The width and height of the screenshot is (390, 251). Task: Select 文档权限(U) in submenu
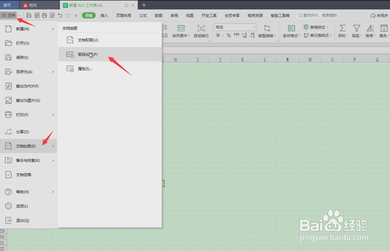pyautogui.click(x=110, y=40)
